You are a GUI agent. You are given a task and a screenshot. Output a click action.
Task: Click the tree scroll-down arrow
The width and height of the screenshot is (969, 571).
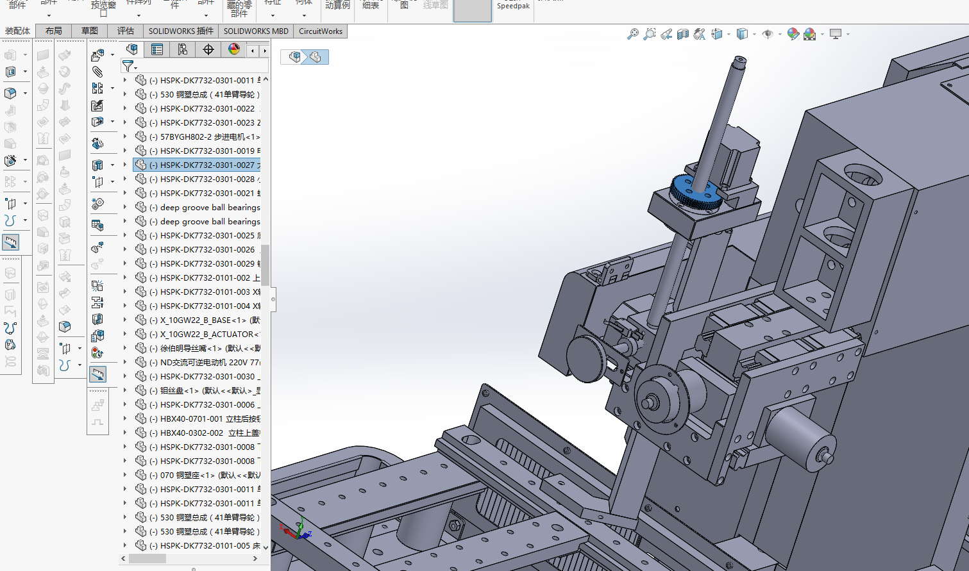click(x=265, y=548)
